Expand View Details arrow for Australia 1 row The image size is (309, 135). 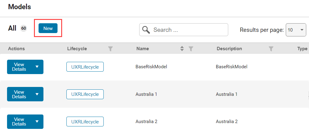click(x=37, y=94)
